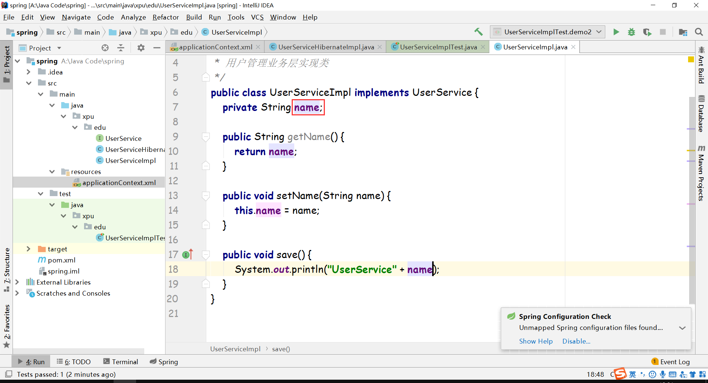Open the Event Log
Image resolution: width=708 pixels, height=383 pixels.
pos(670,362)
